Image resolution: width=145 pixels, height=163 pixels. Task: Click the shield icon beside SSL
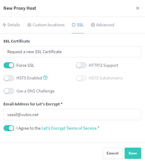coord(74,25)
